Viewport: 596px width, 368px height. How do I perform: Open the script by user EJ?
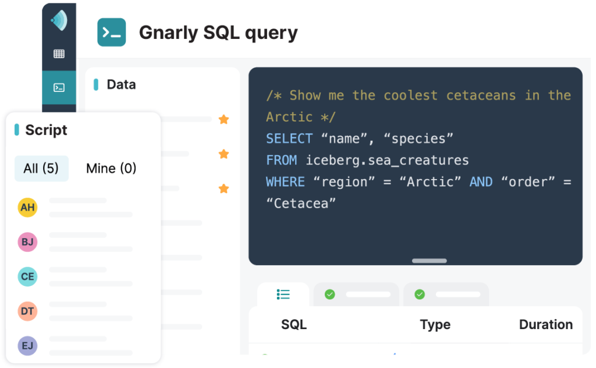pyautogui.click(x=75, y=345)
